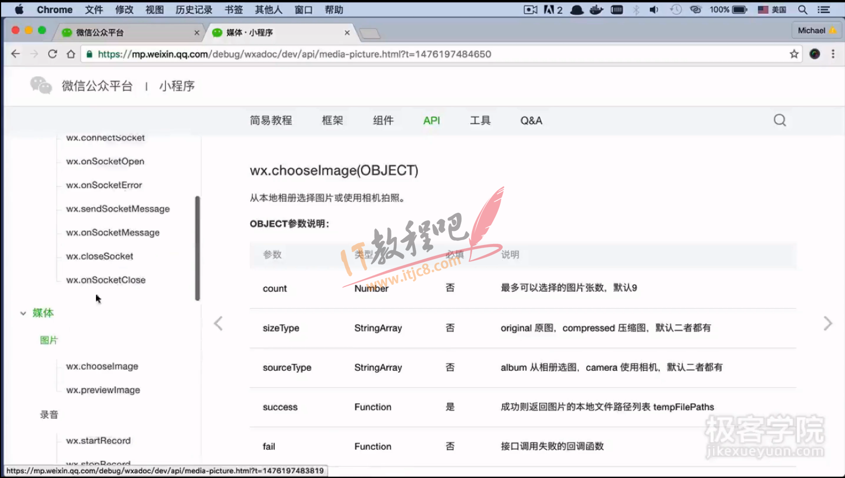Reload the current page

tap(52, 54)
